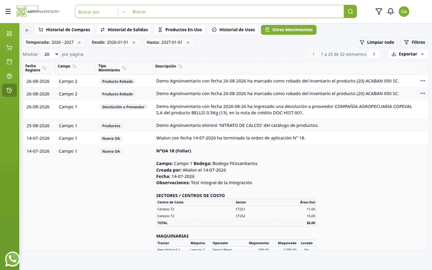
Task: Click description of COPEVAL devolución row
Action: click(284, 110)
